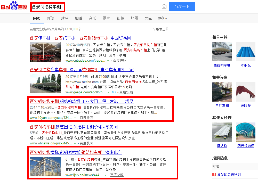Open 百度快照 for cntrades.com result
258x181 pixels.
coord(120,61)
